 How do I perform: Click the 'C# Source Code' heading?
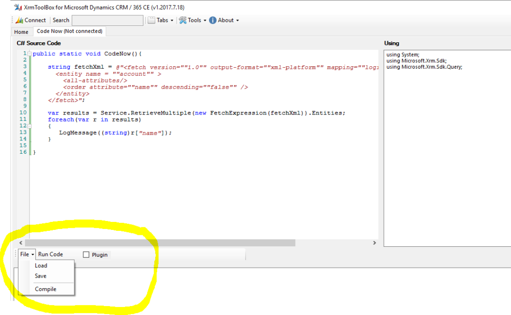[39, 43]
